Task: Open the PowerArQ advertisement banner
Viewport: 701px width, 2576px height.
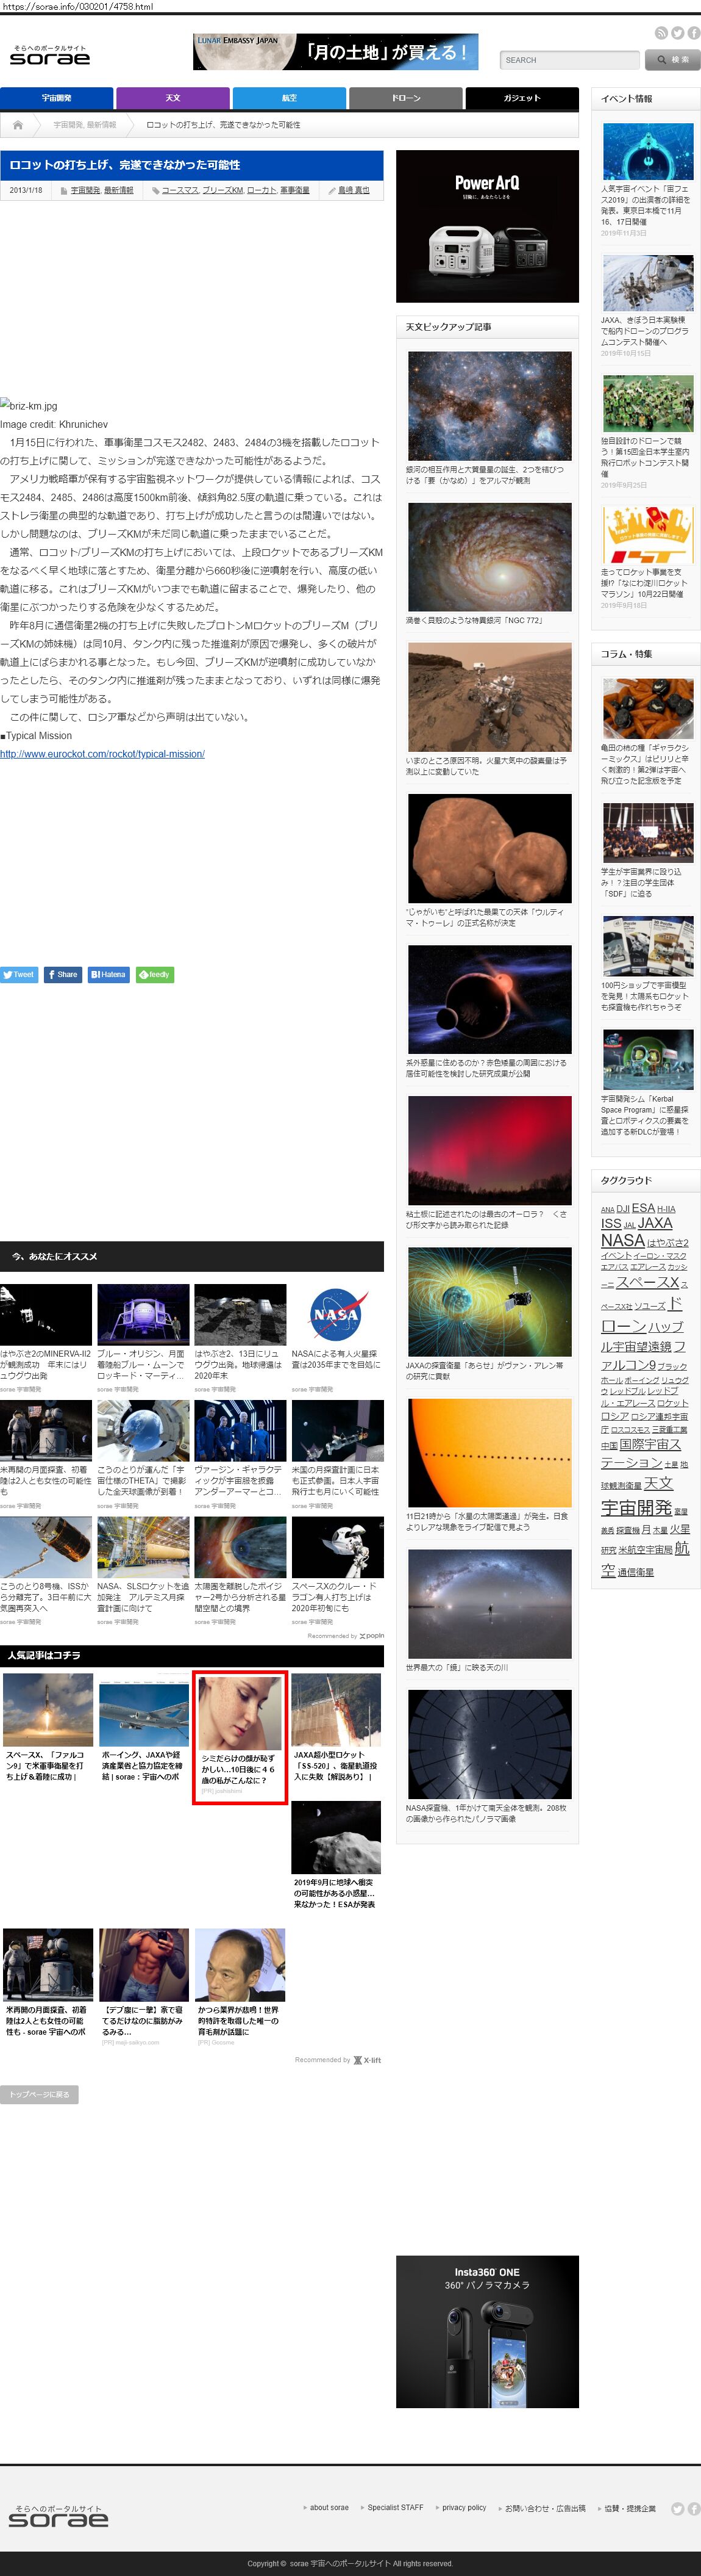Action: coord(487,226)
